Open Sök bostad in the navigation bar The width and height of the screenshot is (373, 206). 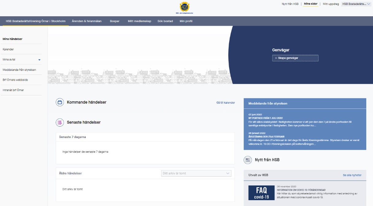click(x=165, y=21)
